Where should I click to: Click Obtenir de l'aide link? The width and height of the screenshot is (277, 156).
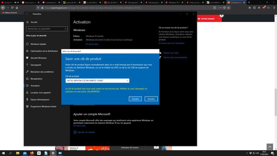tap(171, 53)
